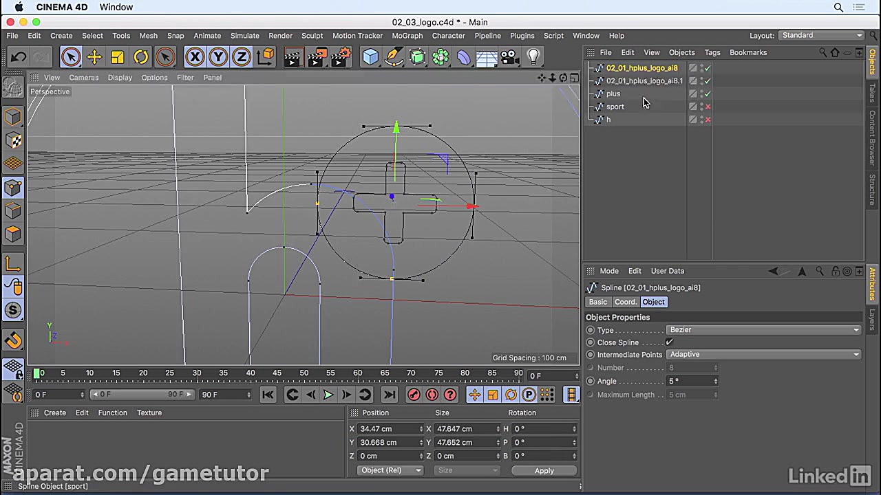Click the Spline pen icon
This screenshot has width=881, height=495.
point(394,57)
